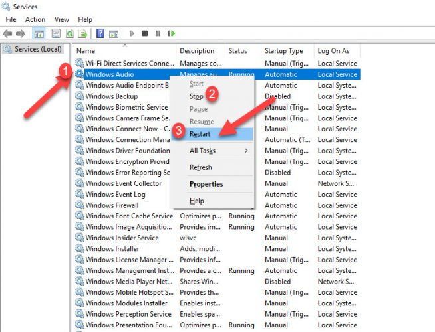Screen dimensions: 435x332
Task: Open Properties from the context menu
Action: coord(206,184)
